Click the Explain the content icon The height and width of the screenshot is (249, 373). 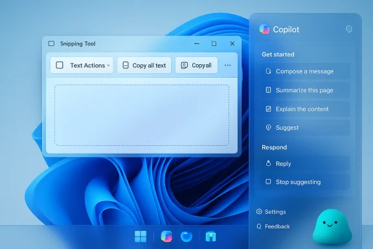pyautogui.click(x=268, y=109)
